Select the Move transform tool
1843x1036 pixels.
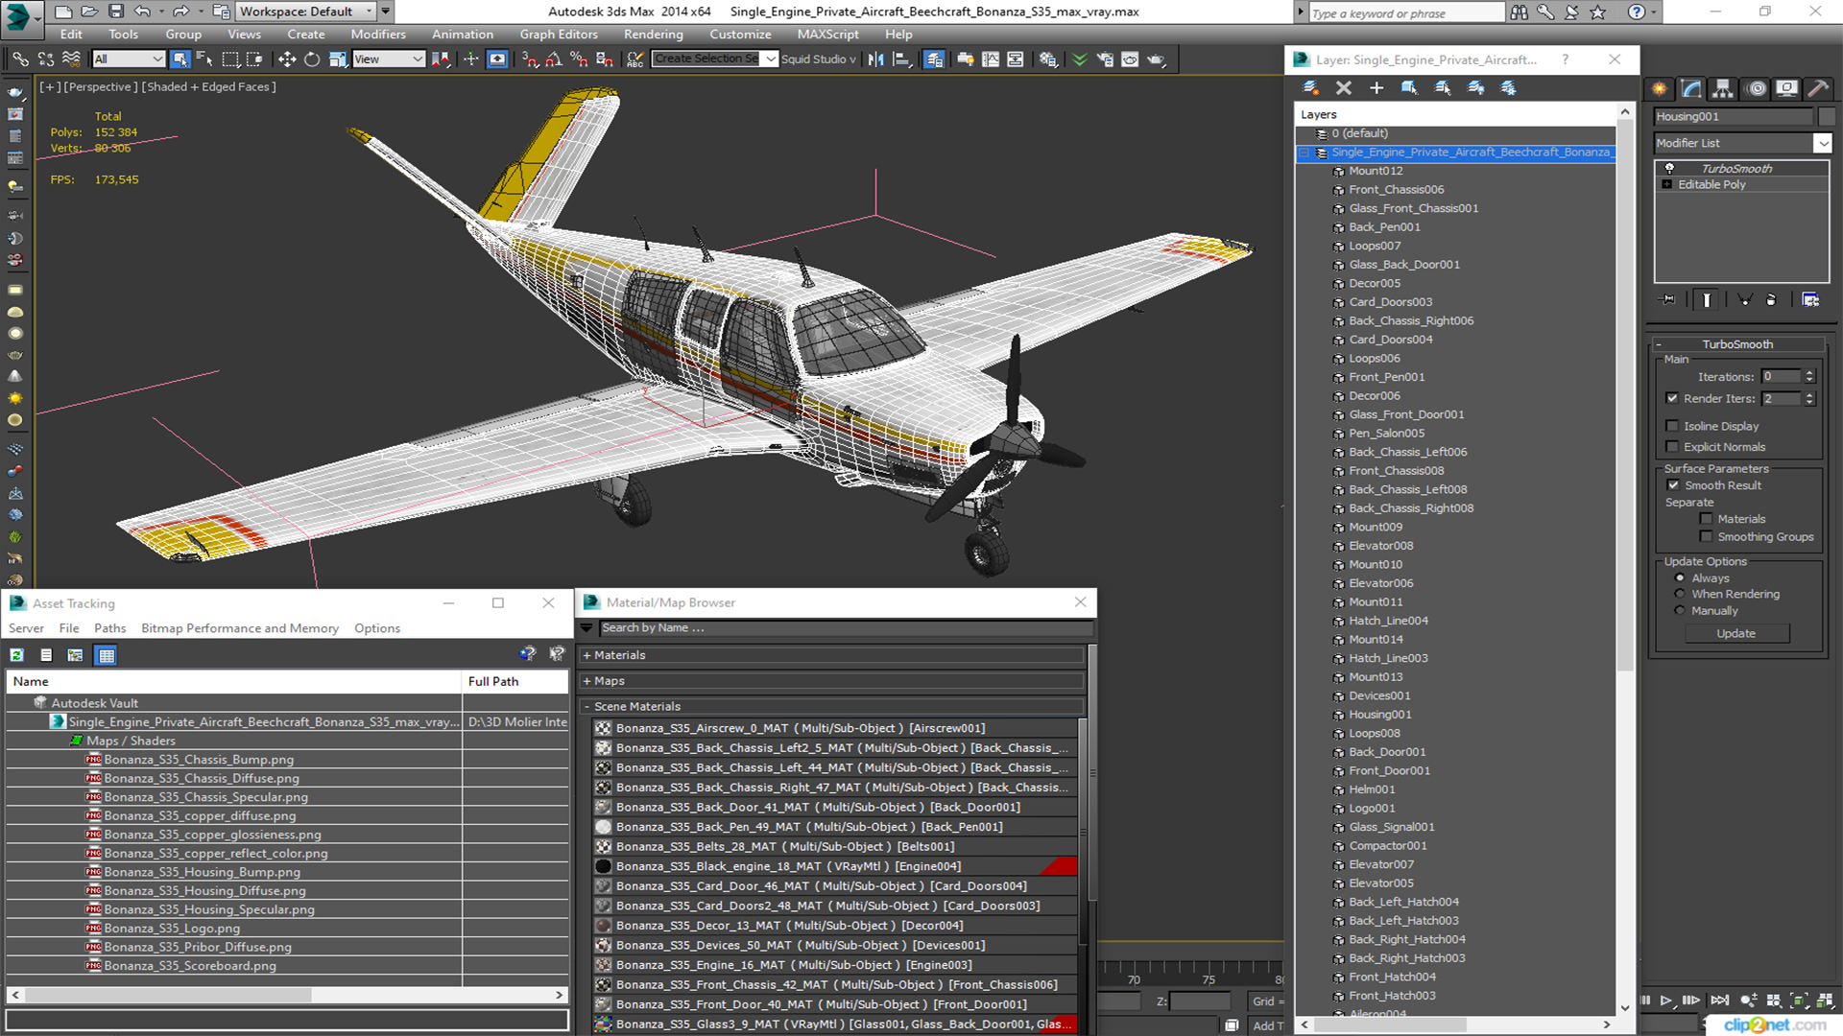pyautogui.click(x=286, y=59)
